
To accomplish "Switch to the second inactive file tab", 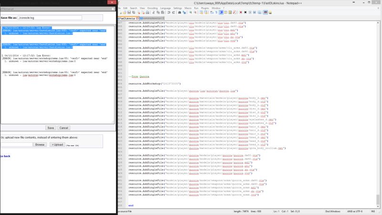I will 152,18.
